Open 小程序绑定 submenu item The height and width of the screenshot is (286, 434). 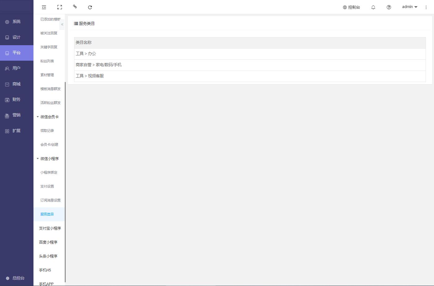tap(49, 172)
